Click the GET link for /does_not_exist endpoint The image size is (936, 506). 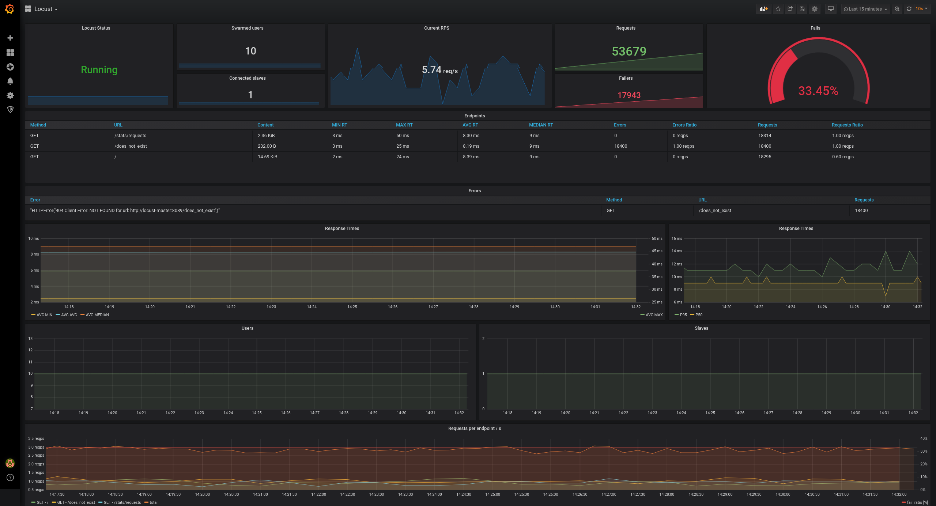pyautogui.click(x=34, y=146)
